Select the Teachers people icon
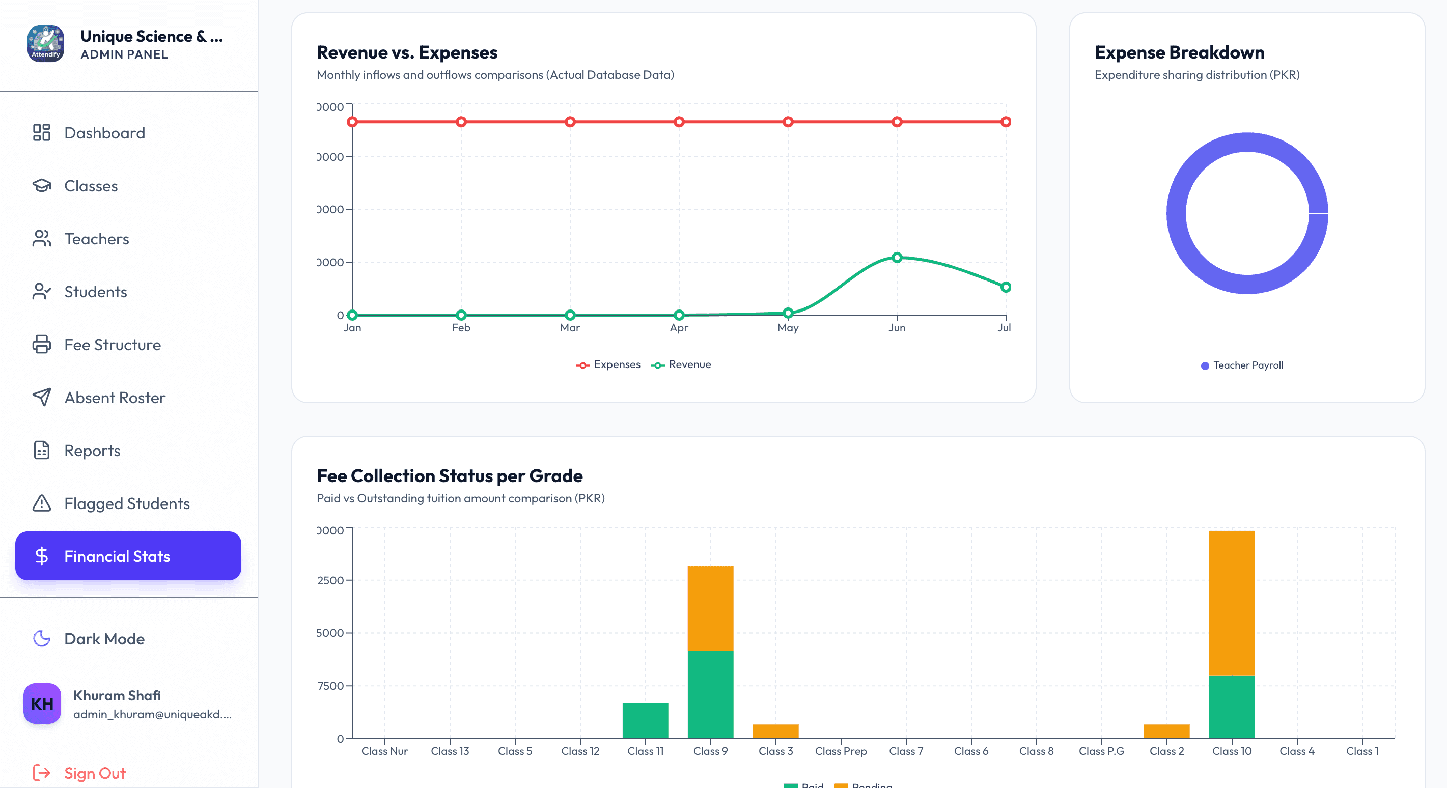 pyautogui.click(x=42, y=239)
